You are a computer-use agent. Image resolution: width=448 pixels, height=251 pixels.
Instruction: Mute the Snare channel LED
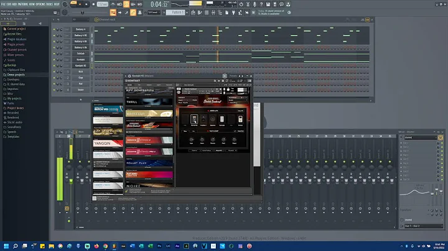(54, 90)
